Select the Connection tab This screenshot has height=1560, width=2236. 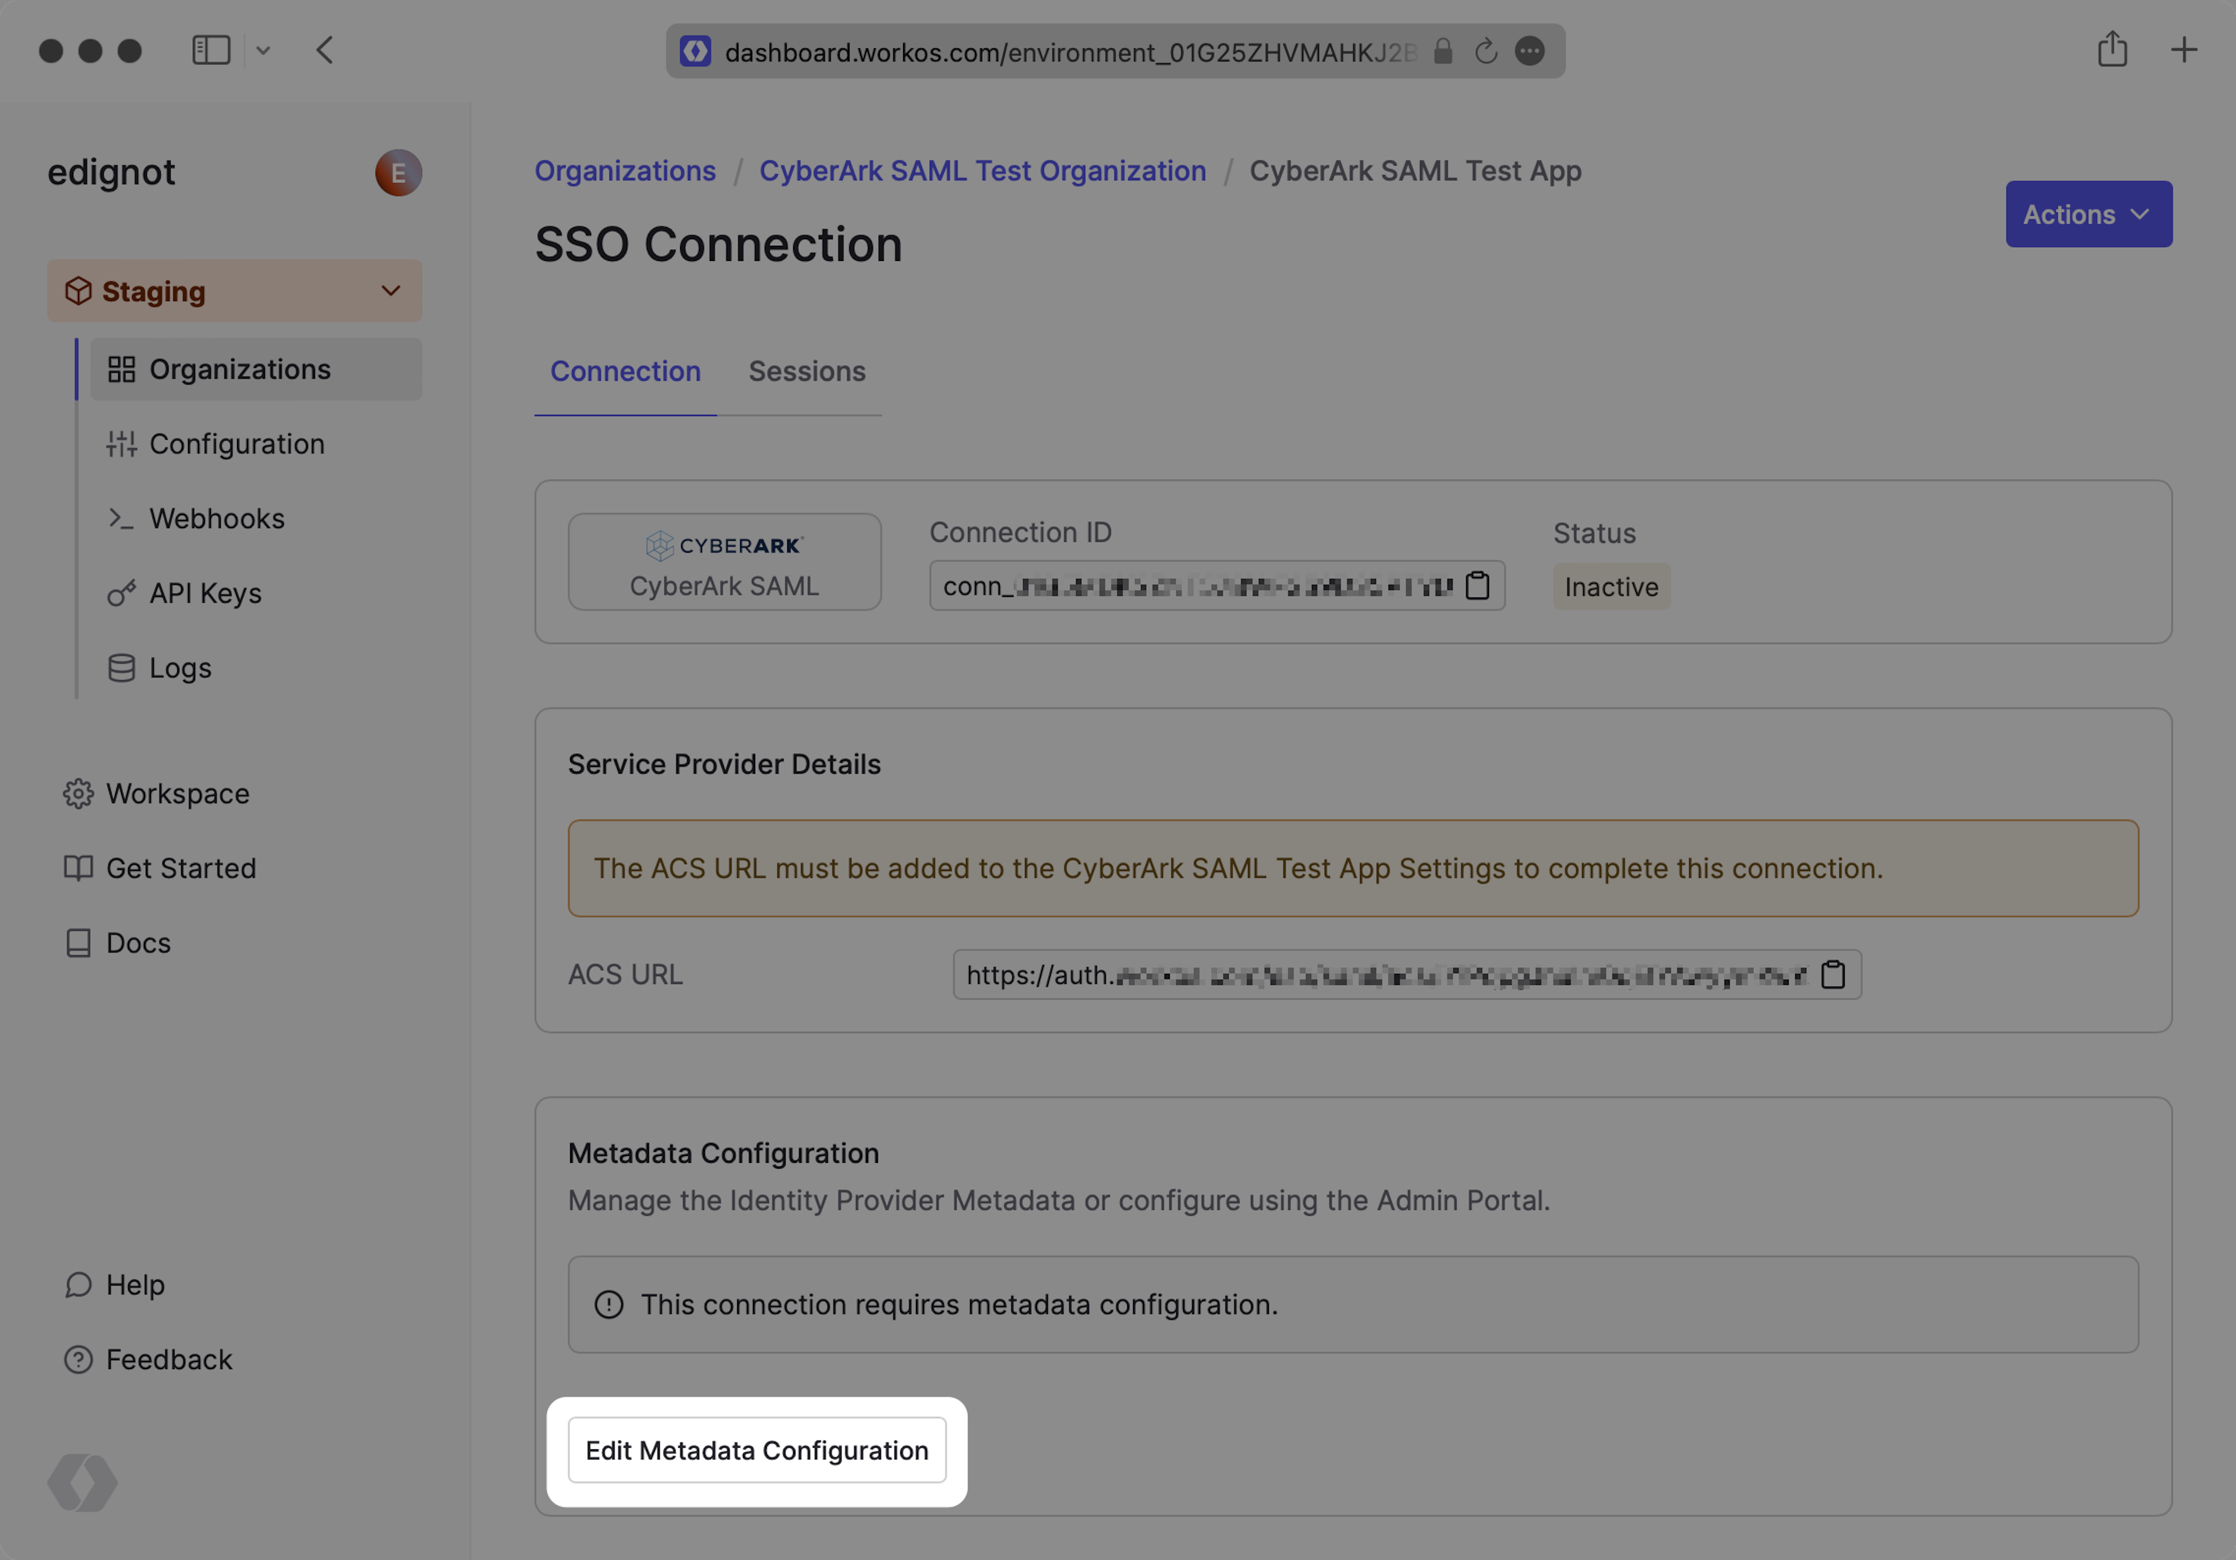click(x=625, y=371)
